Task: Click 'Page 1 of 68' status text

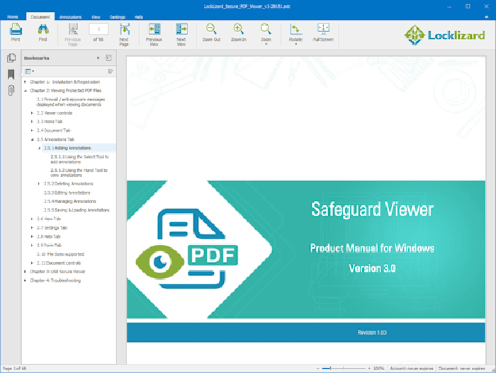Action: (15, 369)
